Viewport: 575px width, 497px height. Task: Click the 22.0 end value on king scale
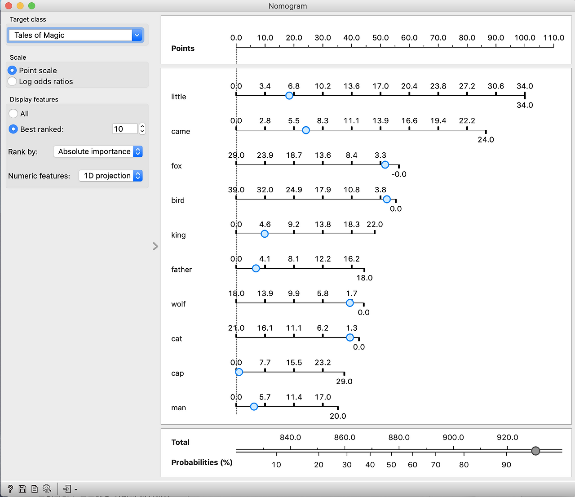coord(375,224)
